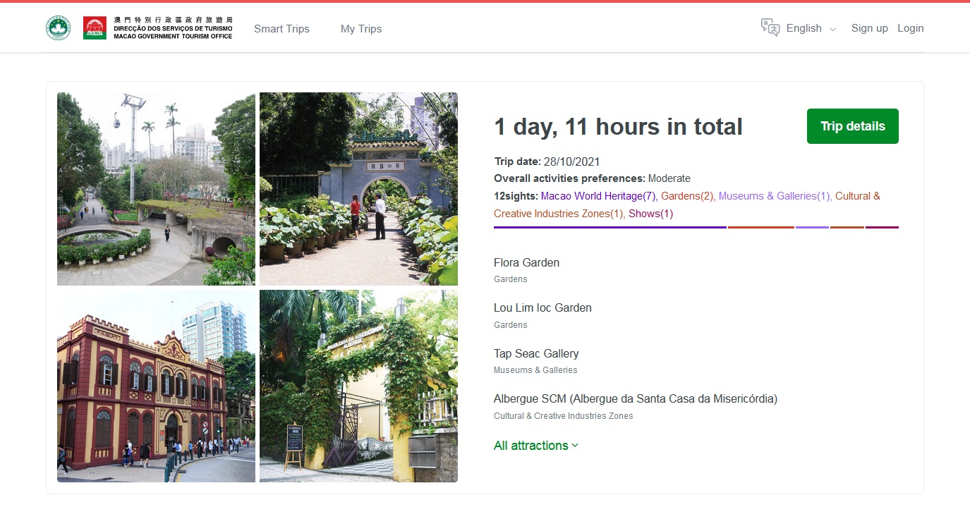
Task: Select Museums & Galleries(1) category
Action: pyautogui.click(x=774, y=196)
